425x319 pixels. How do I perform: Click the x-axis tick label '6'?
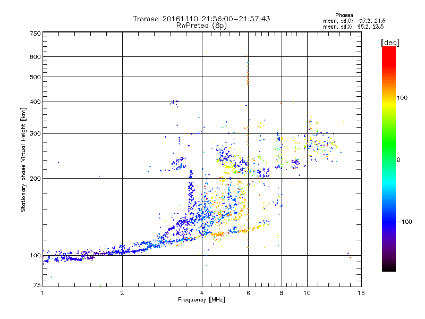tap(248, 293)
